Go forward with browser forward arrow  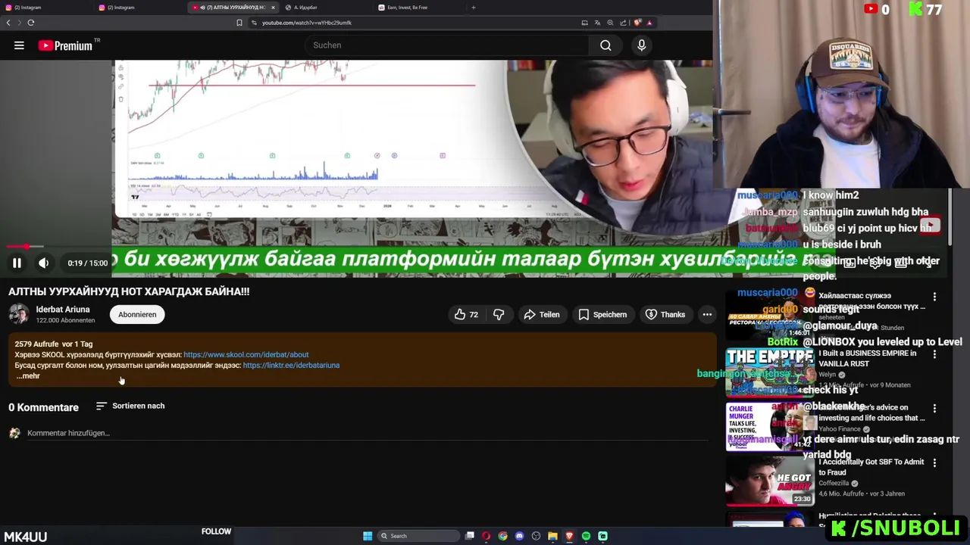click(x=19, y=23)
